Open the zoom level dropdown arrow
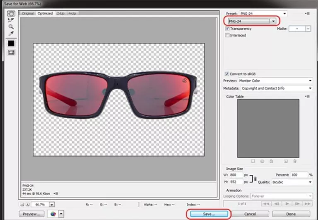This screenshot has height=220, width=318. point(52,205)
